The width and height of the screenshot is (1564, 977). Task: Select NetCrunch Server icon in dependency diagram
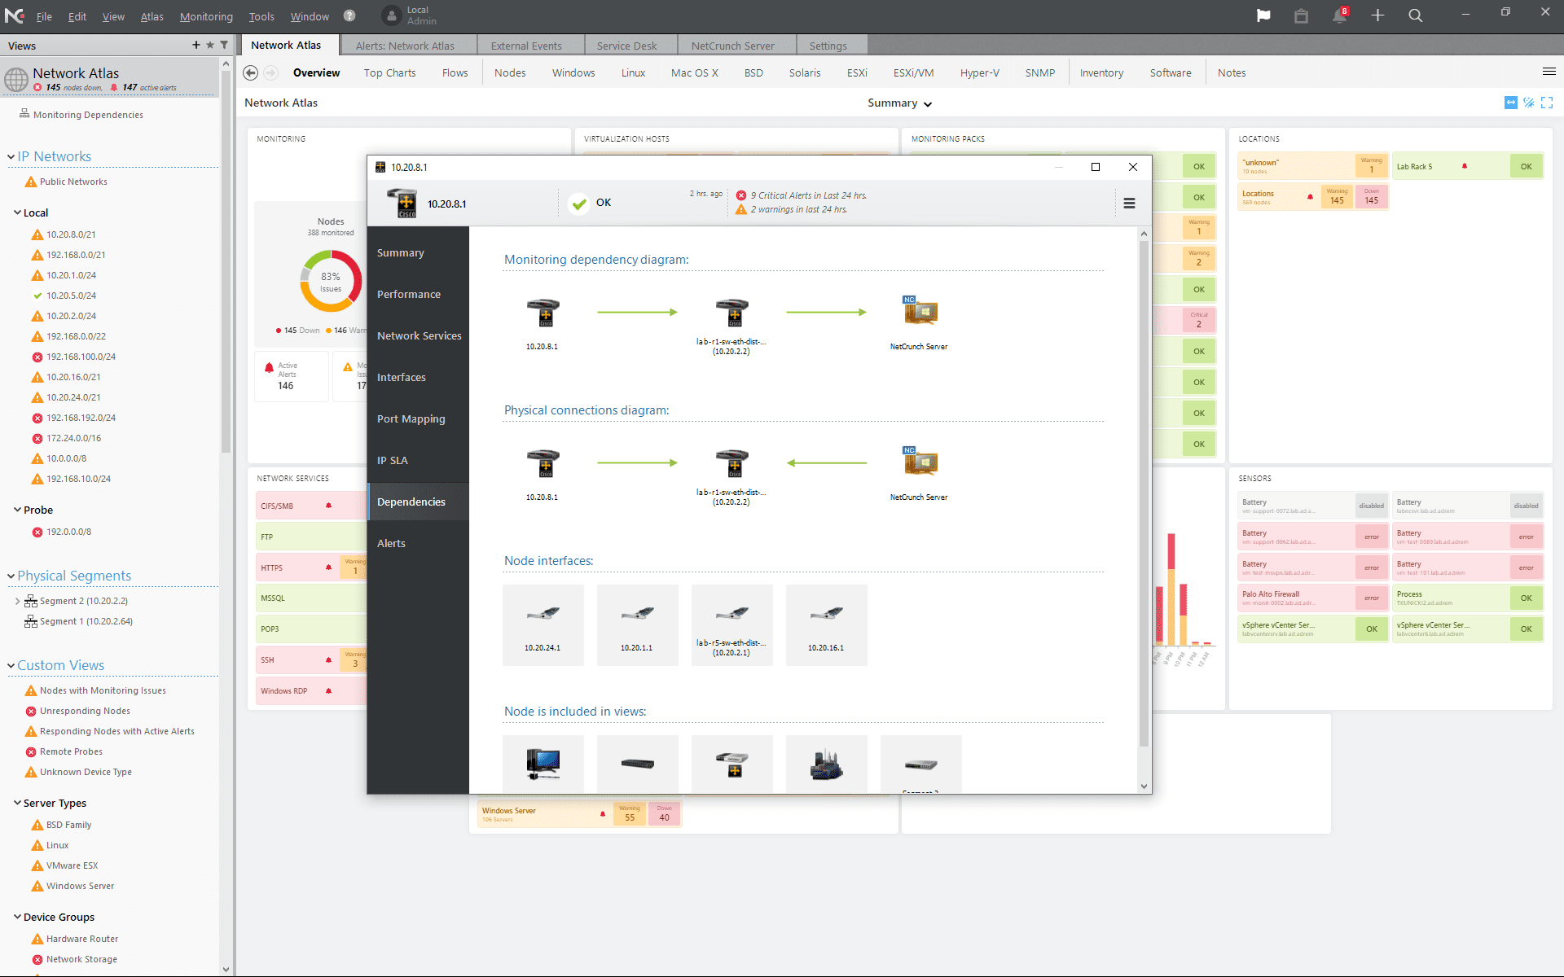[920, 312]
